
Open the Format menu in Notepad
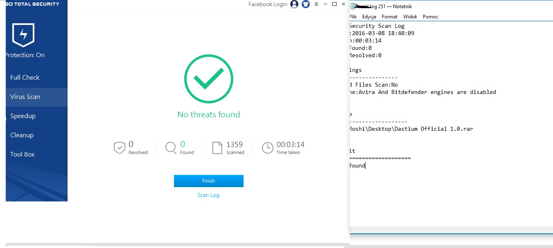[390, 17]
